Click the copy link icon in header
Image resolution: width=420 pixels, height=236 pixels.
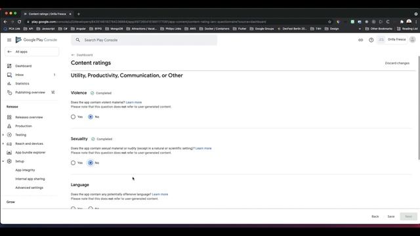click(360, 40)
